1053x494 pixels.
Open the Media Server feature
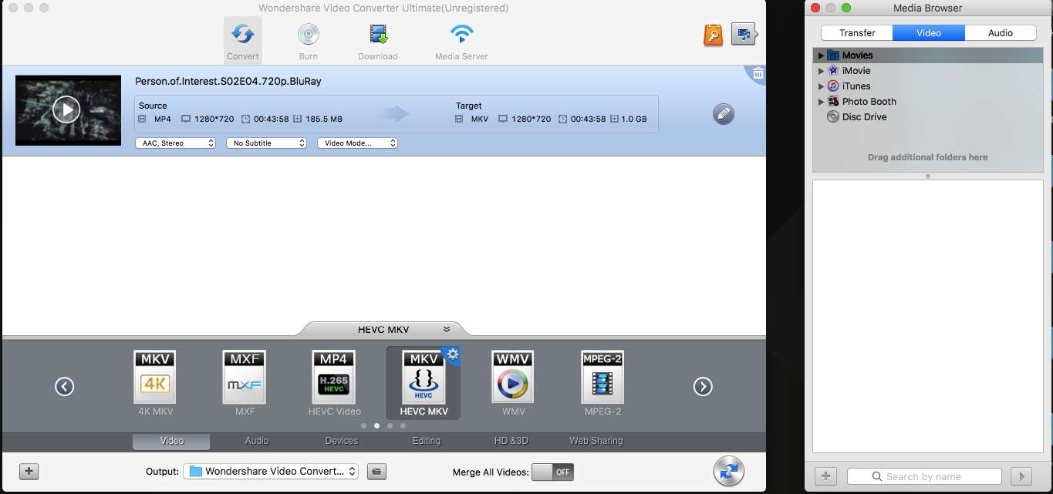pos(461,40)
